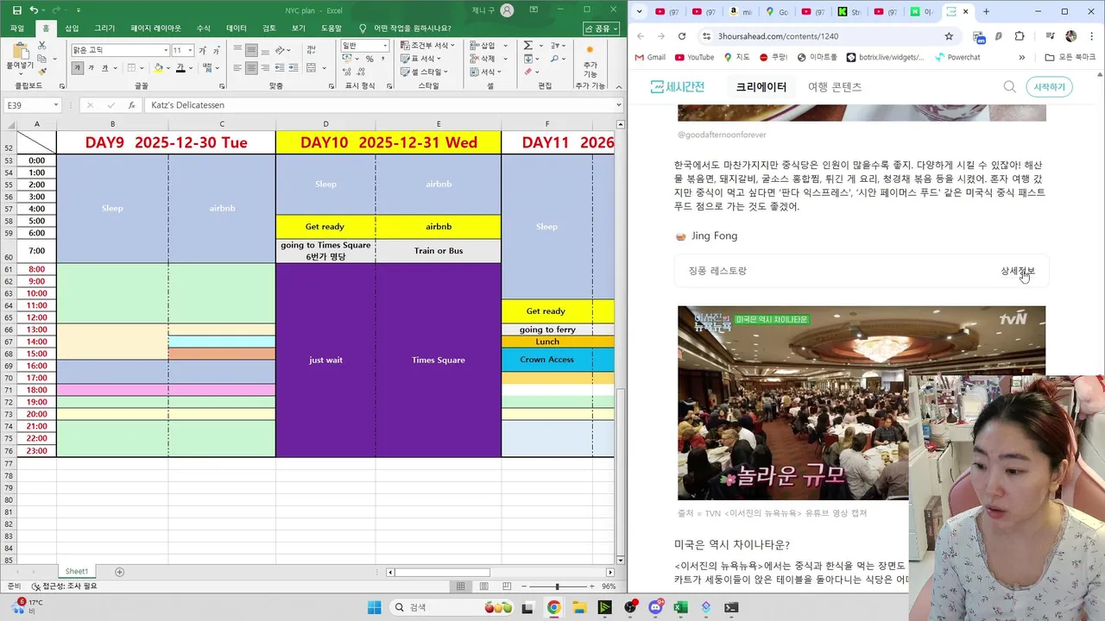Click the AutoSum sigma icon
Screen dimensions: 1105x621
(527, 46)
